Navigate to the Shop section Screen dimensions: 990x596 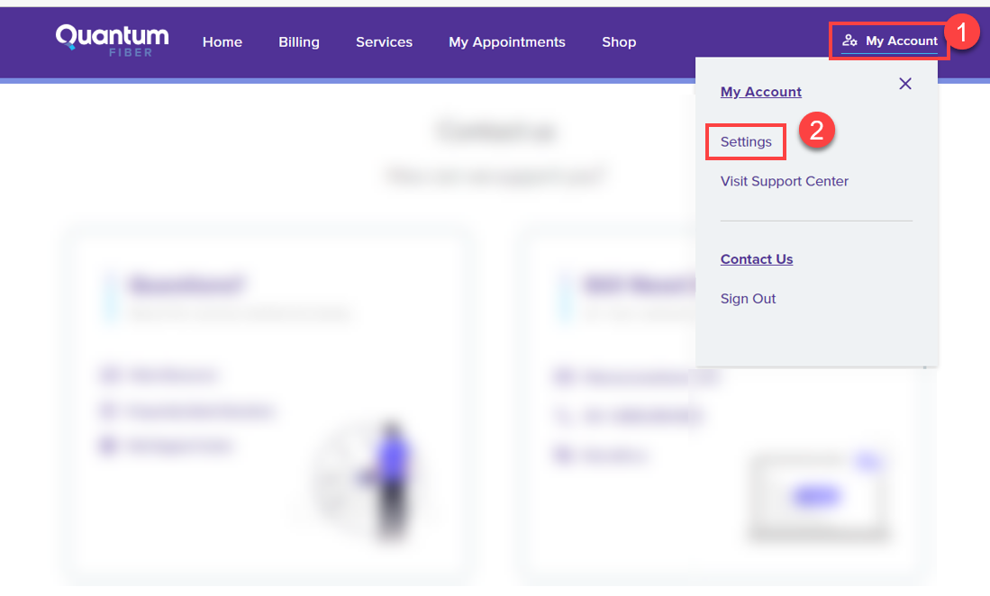tap(619, 41)
